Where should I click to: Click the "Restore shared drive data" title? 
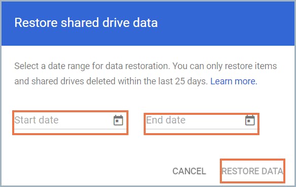point(86,23)
